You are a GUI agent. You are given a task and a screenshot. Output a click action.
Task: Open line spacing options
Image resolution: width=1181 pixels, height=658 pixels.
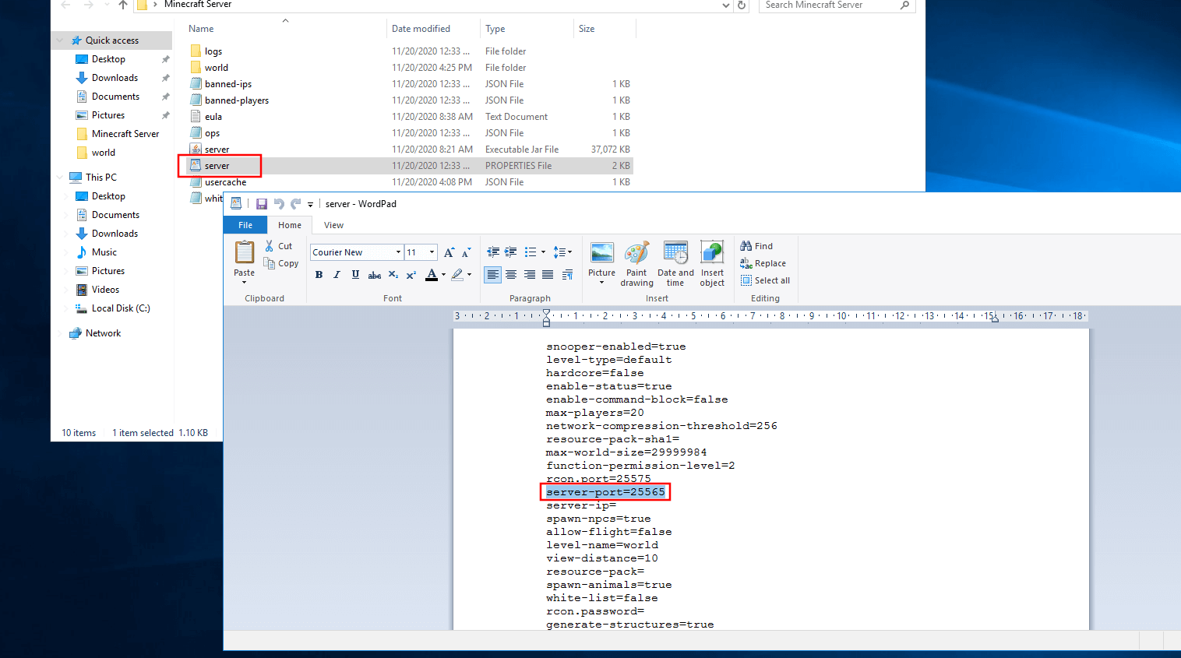click(x=562, y=252)
